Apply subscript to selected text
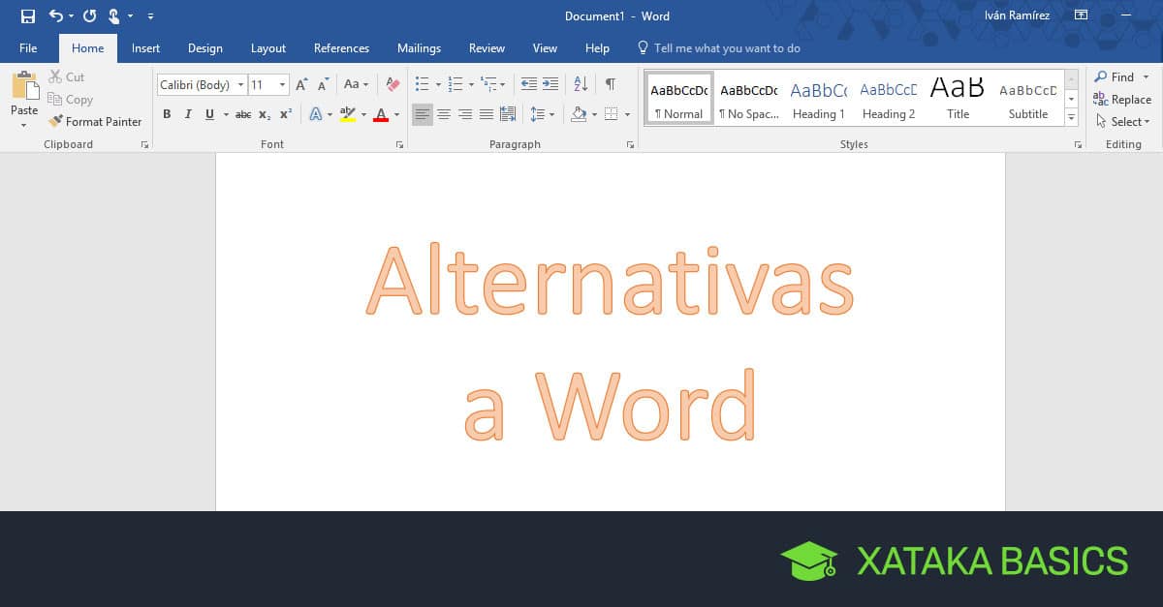The image size is (1163, 607). (x=264, y=114)
